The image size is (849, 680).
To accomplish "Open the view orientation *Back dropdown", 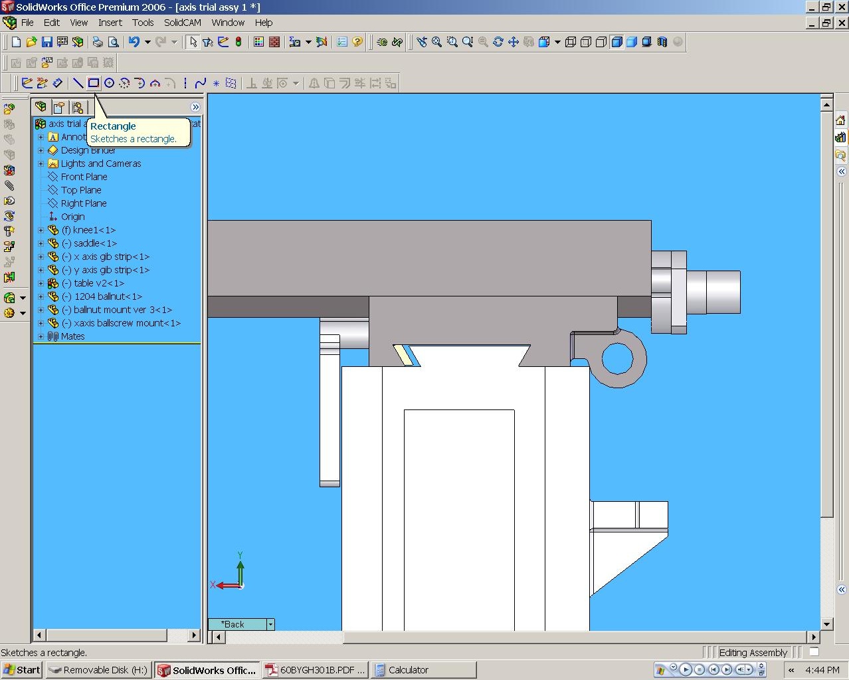I will (270, 624).
